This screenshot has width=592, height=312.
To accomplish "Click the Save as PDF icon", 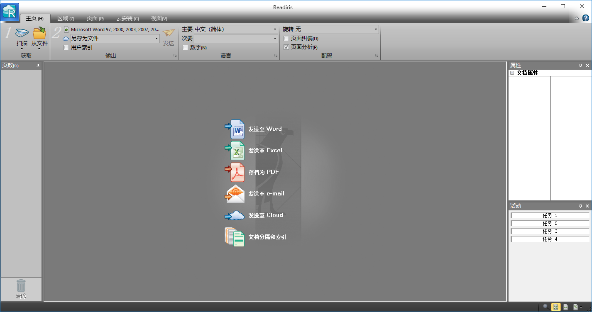I will [235, 172].
